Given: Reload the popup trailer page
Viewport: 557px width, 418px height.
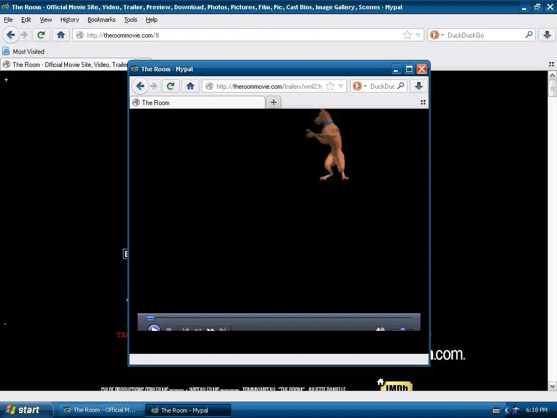Looking at the screenshot, I should click(x=170, y=86).
